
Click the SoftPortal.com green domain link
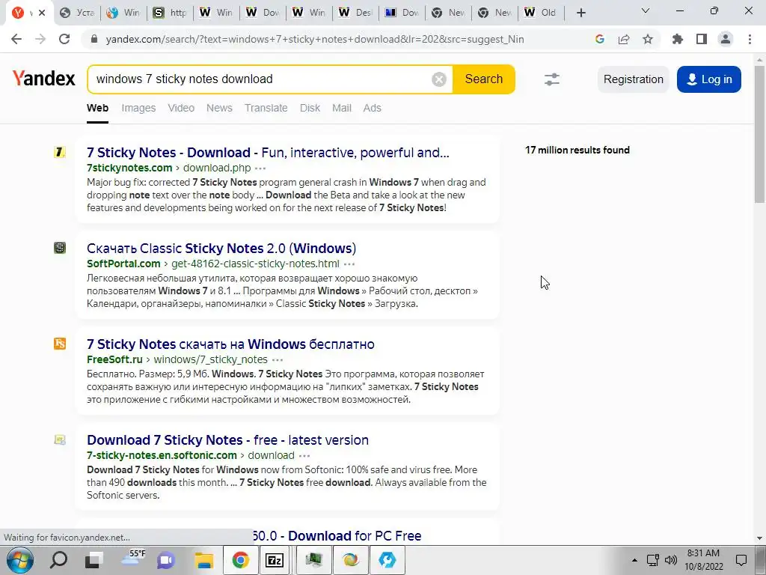(123, 264)
